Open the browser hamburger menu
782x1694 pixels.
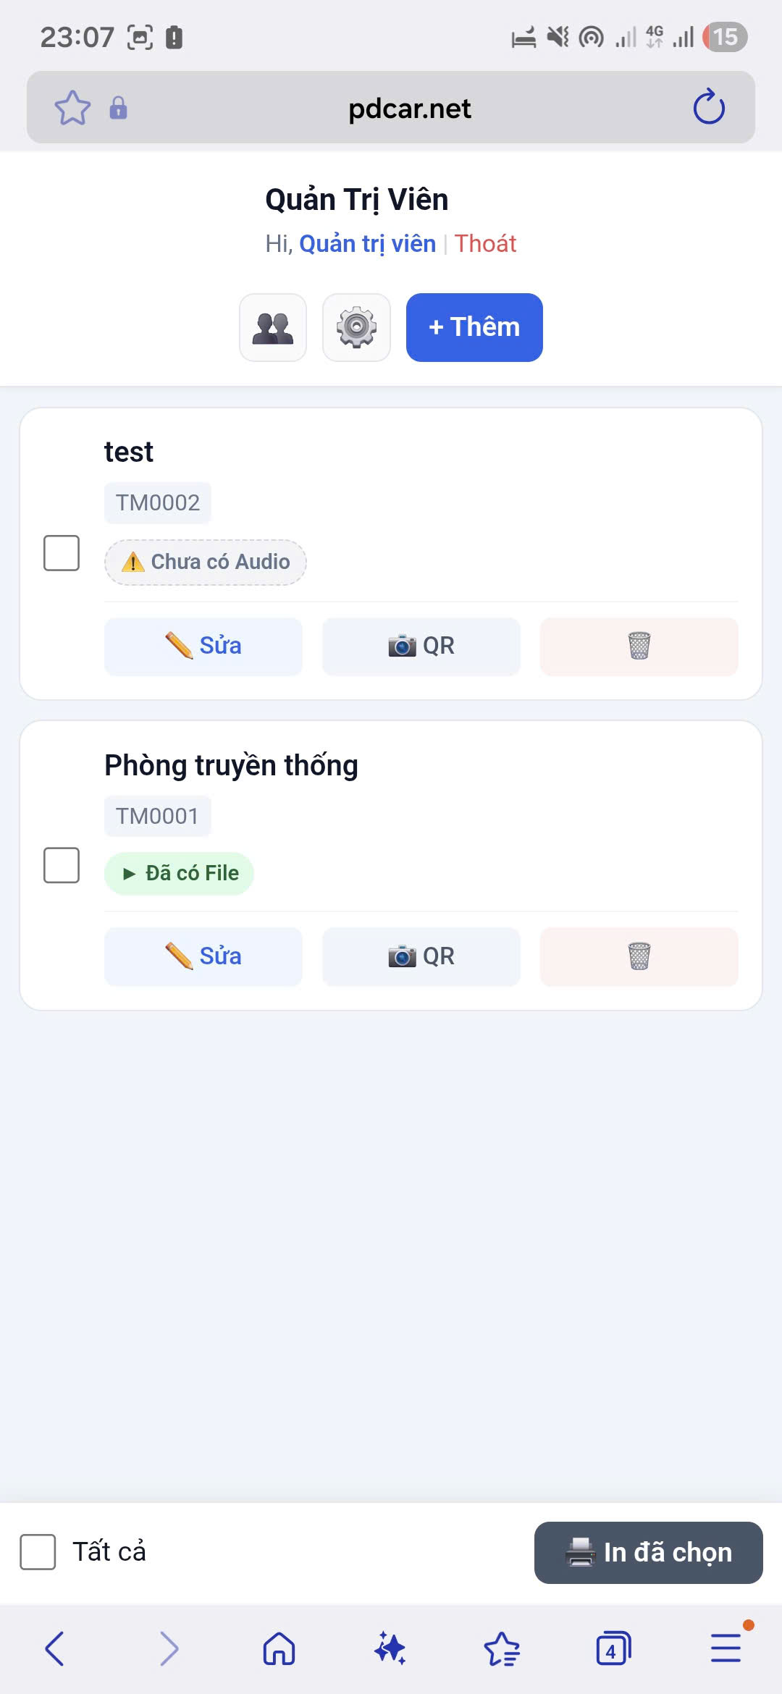(x=725, y=1649)
